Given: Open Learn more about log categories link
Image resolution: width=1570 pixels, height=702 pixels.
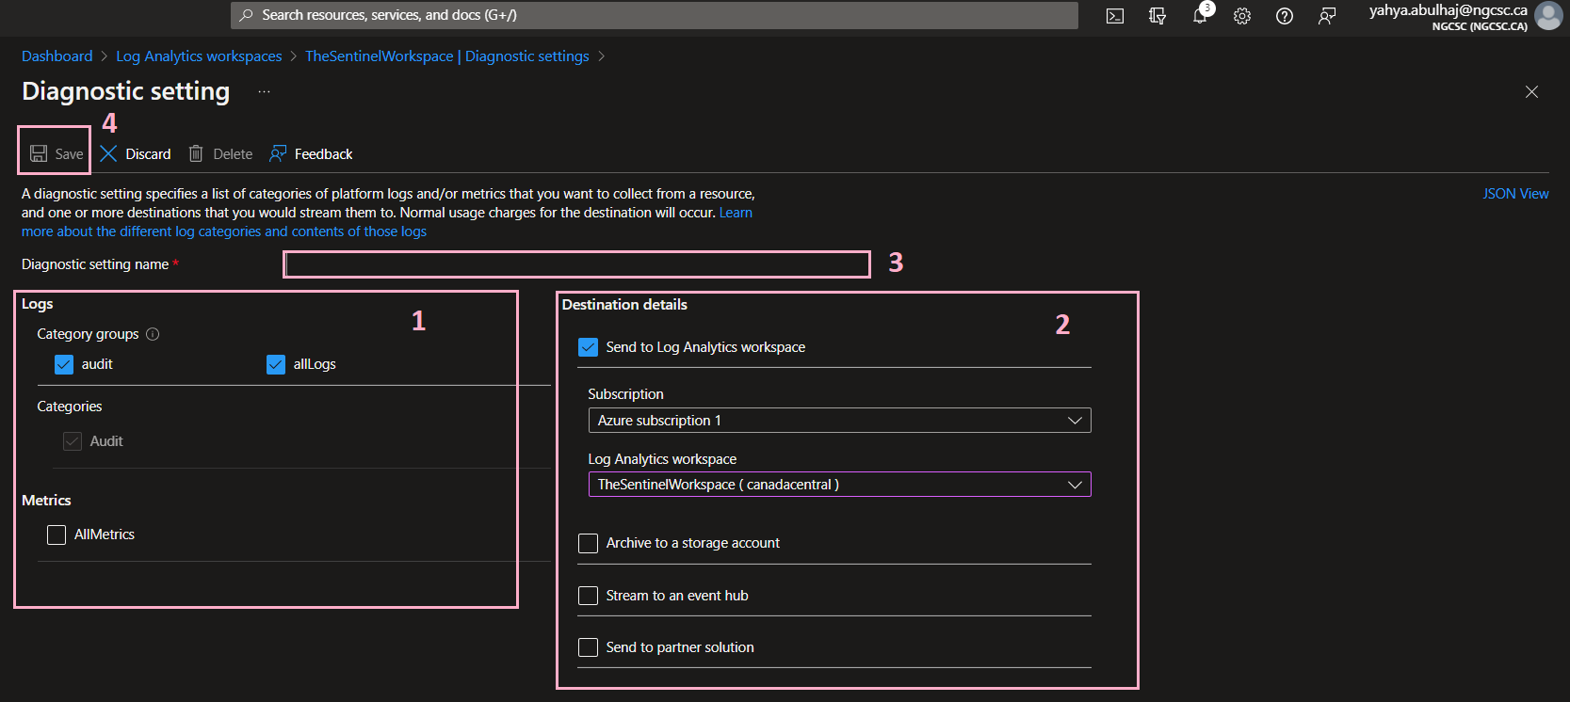Looking at the screenshot, I should [x=224, y=231].
